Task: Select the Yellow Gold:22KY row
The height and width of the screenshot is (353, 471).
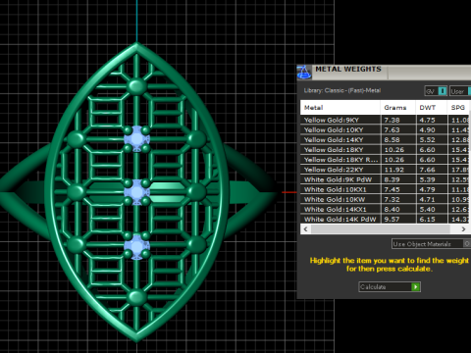Action: tap(385, 170)
